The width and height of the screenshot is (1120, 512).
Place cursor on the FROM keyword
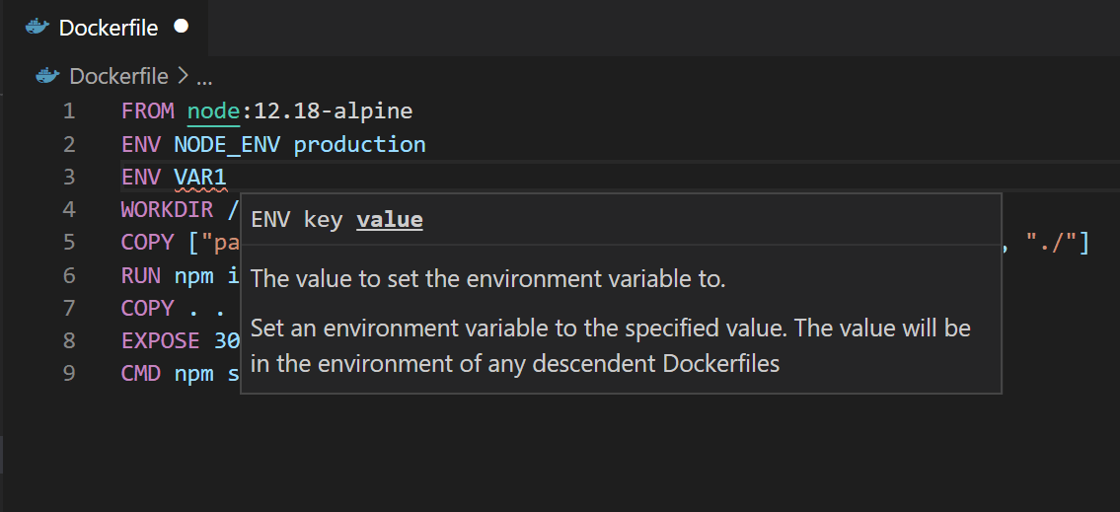147,110
